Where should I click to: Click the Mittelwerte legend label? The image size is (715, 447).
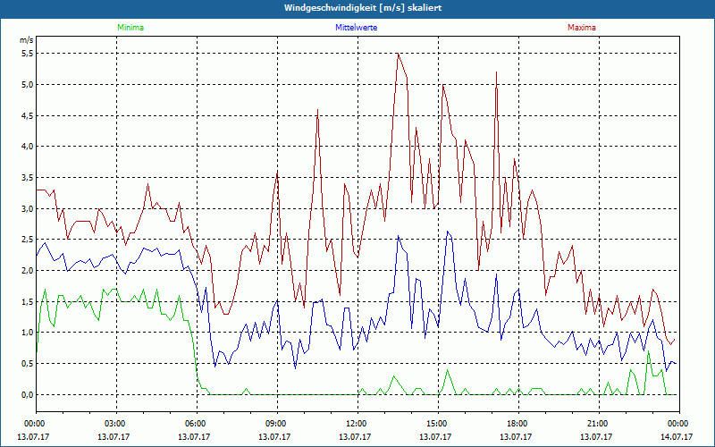[356, 28]
